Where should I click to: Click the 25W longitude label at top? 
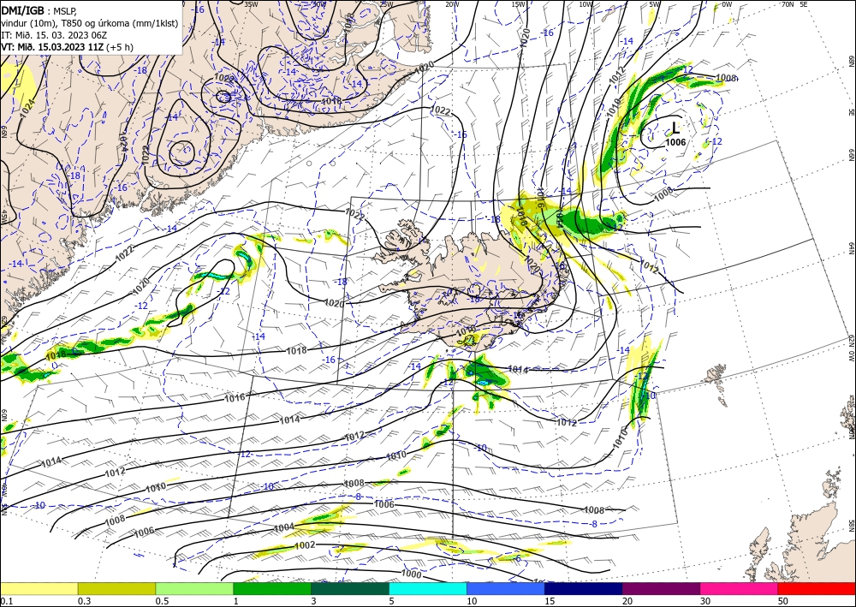386,4
